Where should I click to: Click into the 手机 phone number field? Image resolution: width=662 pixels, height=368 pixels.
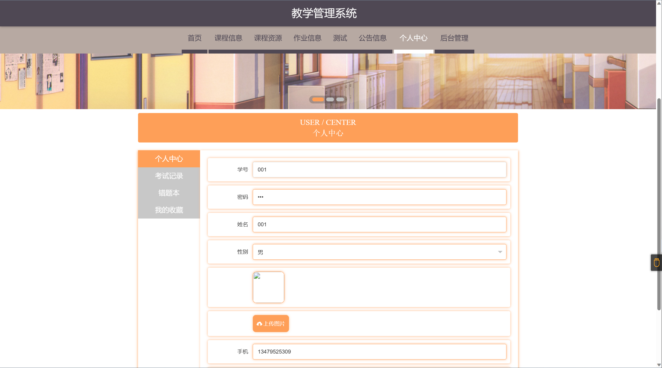[x=379, y=352]
